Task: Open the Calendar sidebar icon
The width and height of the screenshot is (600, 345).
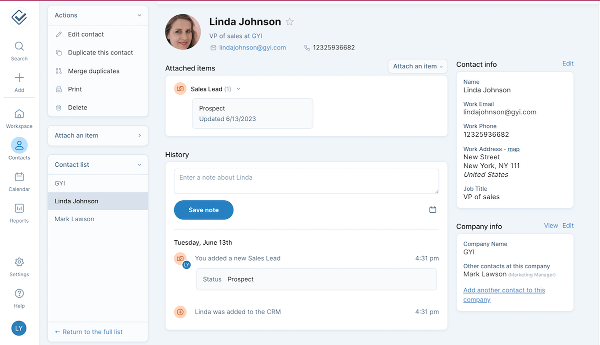Action: point(19,177)
